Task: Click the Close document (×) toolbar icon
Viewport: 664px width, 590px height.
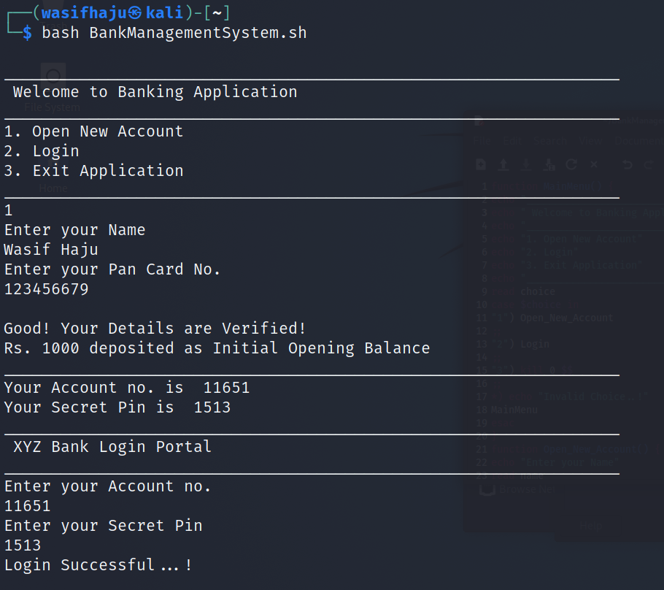Action: pos(594,164)
